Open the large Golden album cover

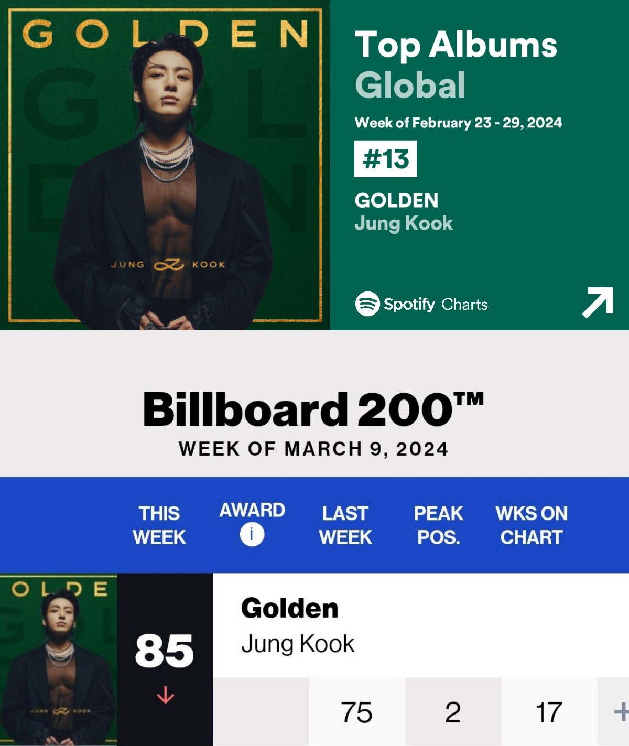(x=165, y=165)
